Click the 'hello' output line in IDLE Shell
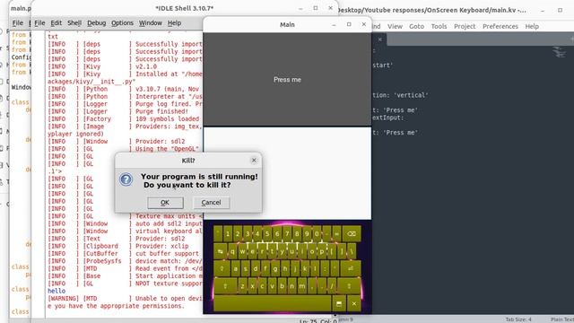 click(x=57, y=291)
